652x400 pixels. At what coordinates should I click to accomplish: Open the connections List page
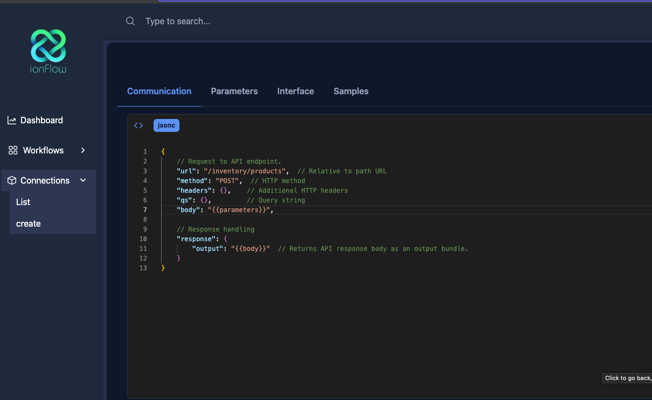tap(23, 202)
